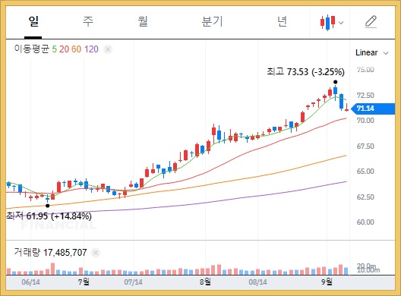Click the 60.00 price axis value

(365, 222)
